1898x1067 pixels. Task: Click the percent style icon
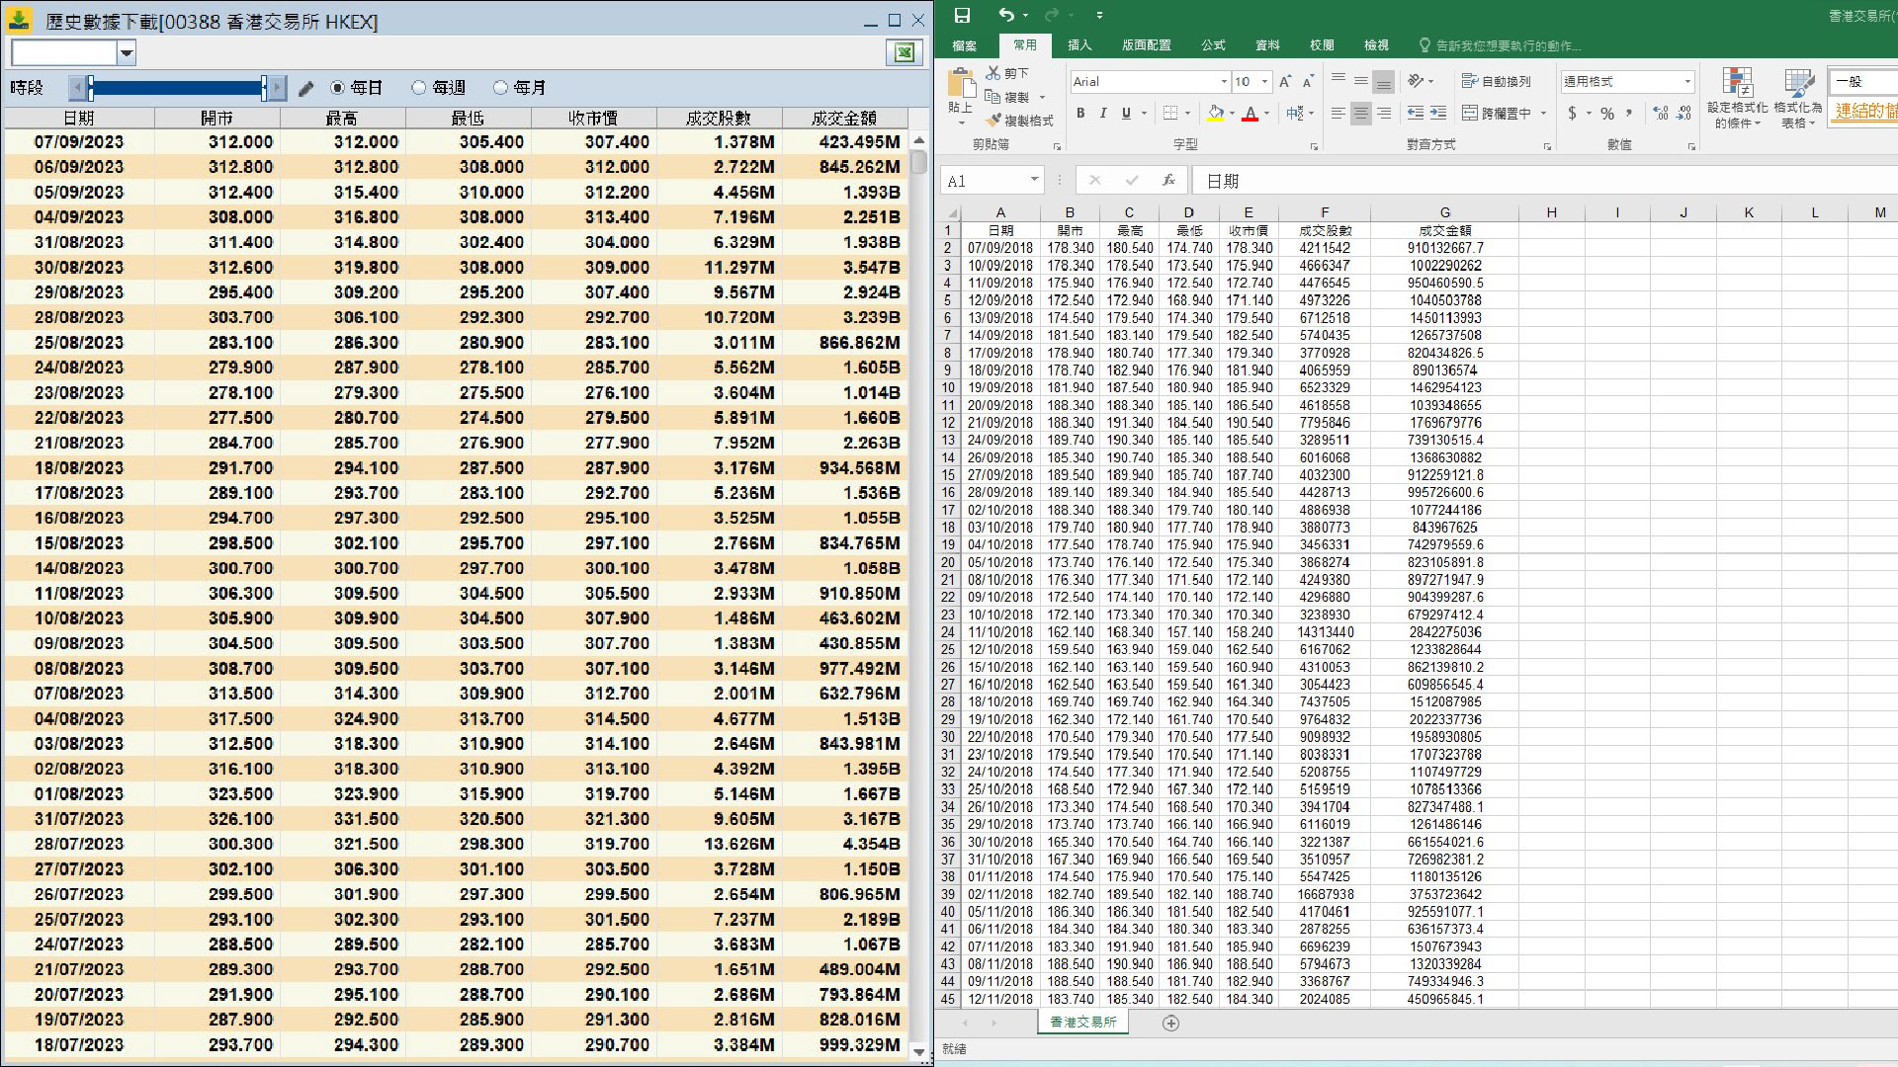tap(1607, 114)
